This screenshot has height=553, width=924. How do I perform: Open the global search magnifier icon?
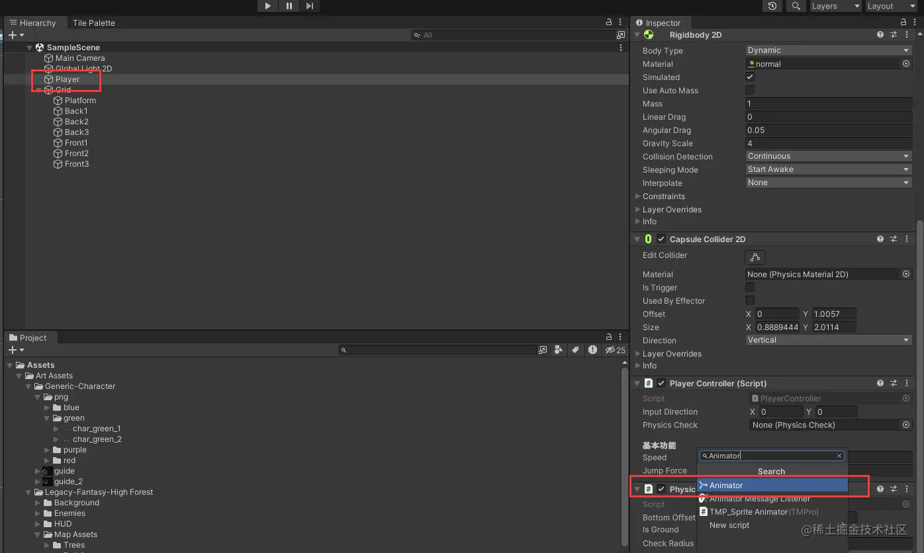click(796, 6)
